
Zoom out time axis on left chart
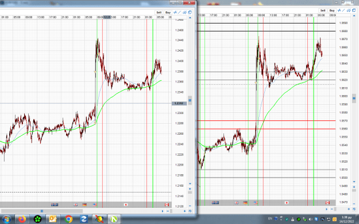168,211
